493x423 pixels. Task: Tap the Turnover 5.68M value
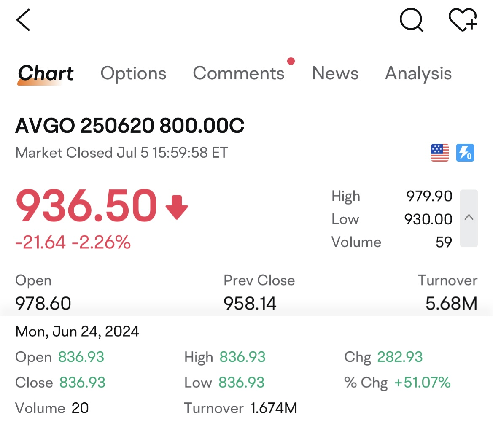tap(451, 303)
